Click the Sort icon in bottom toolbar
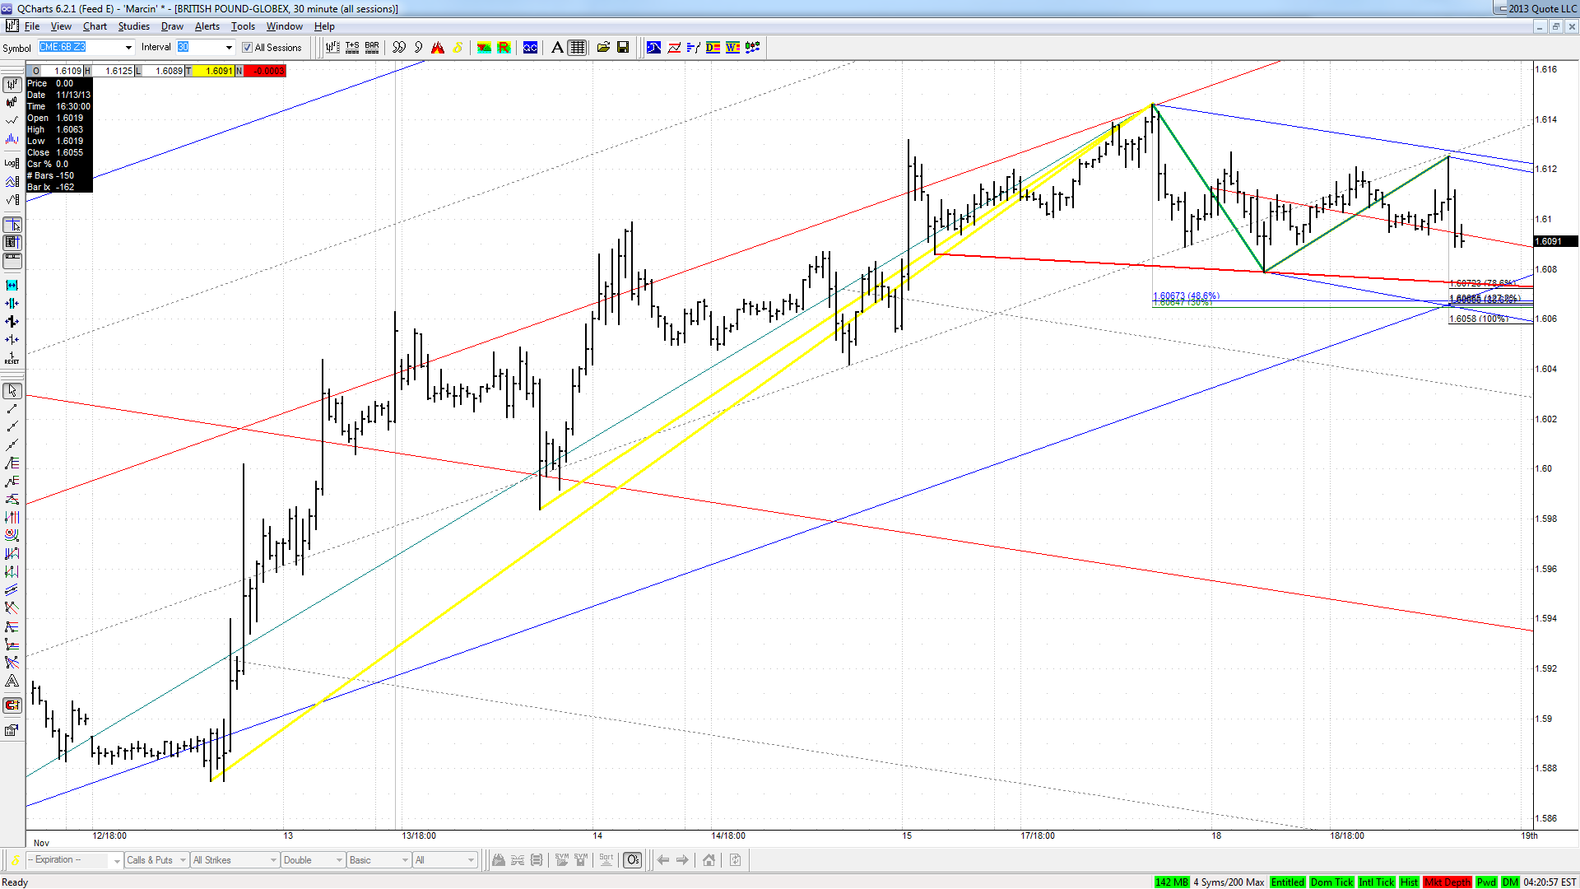The image size is (1580, 889). [606, 860]
